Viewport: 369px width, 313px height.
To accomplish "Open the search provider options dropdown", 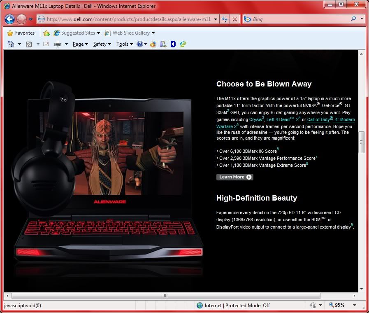I will [x=362, y=19].
